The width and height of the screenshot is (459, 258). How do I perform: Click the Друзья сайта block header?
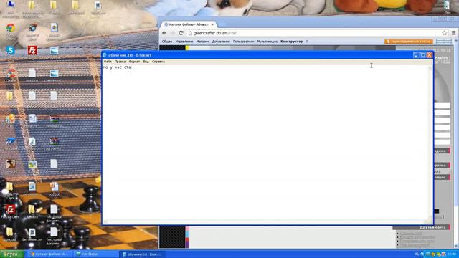click(422, 227)
